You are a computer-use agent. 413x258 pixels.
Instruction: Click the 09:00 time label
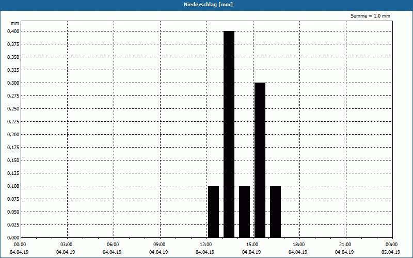click(x=159, y=245)
